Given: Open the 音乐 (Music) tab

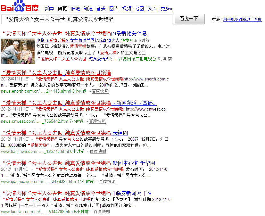Looking at the screenshot, I should click(101, 9).
